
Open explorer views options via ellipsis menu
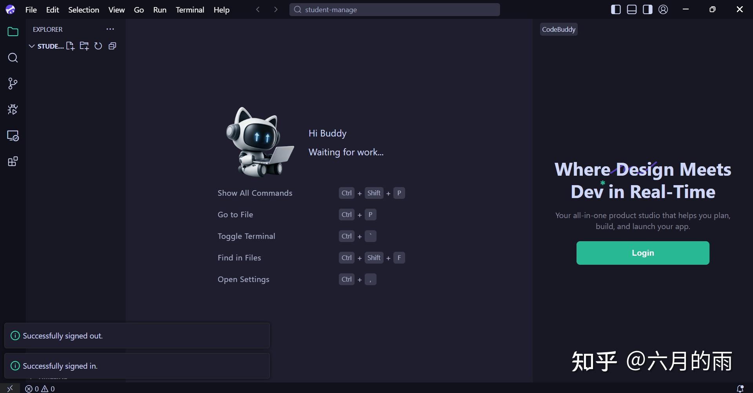[x=110, y=29]
